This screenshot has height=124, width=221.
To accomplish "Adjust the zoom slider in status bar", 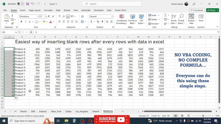I will coord(203,116).
